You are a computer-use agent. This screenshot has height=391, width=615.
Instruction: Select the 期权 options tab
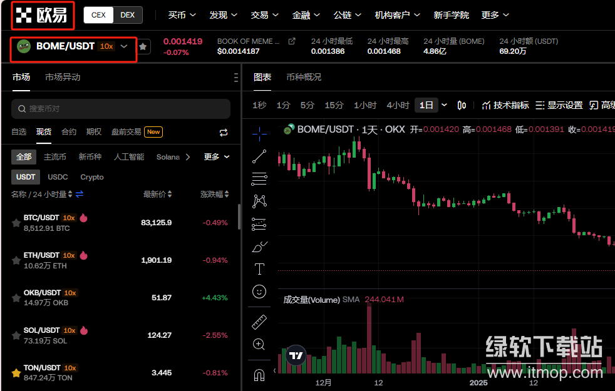click(94, 132)
